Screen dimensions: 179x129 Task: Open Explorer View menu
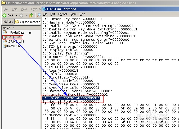(24, 9)
